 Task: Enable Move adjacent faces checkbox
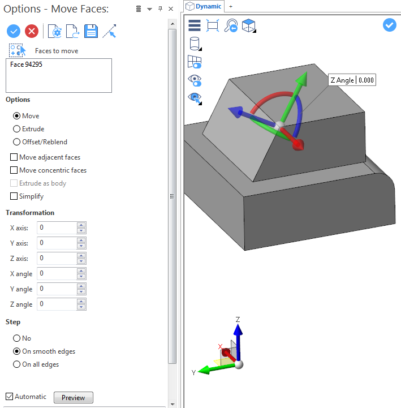click(14, 157)
